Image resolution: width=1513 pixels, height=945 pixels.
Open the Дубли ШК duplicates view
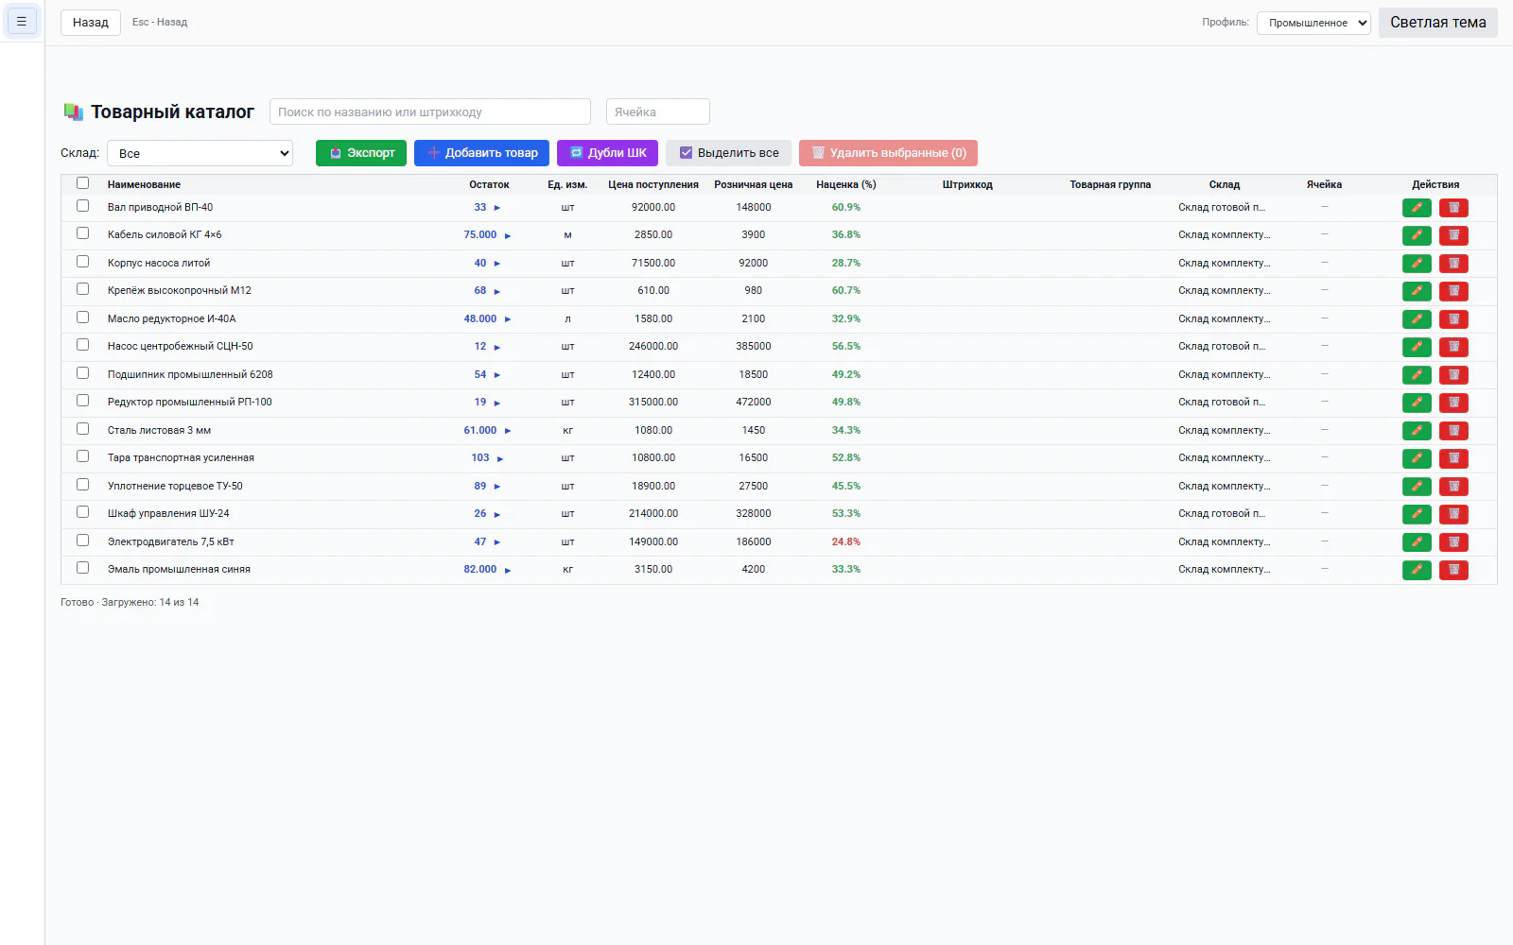(x=607, y=153)
